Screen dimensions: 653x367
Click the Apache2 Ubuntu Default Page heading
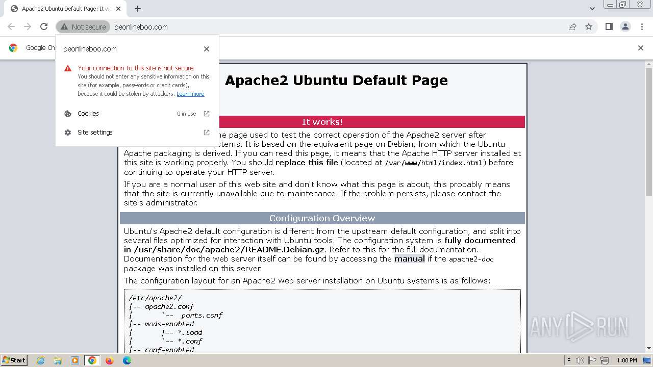(336, 80)
